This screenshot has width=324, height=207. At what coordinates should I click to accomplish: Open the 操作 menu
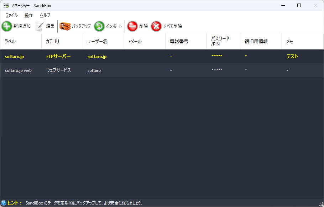(x=29, y=15)
